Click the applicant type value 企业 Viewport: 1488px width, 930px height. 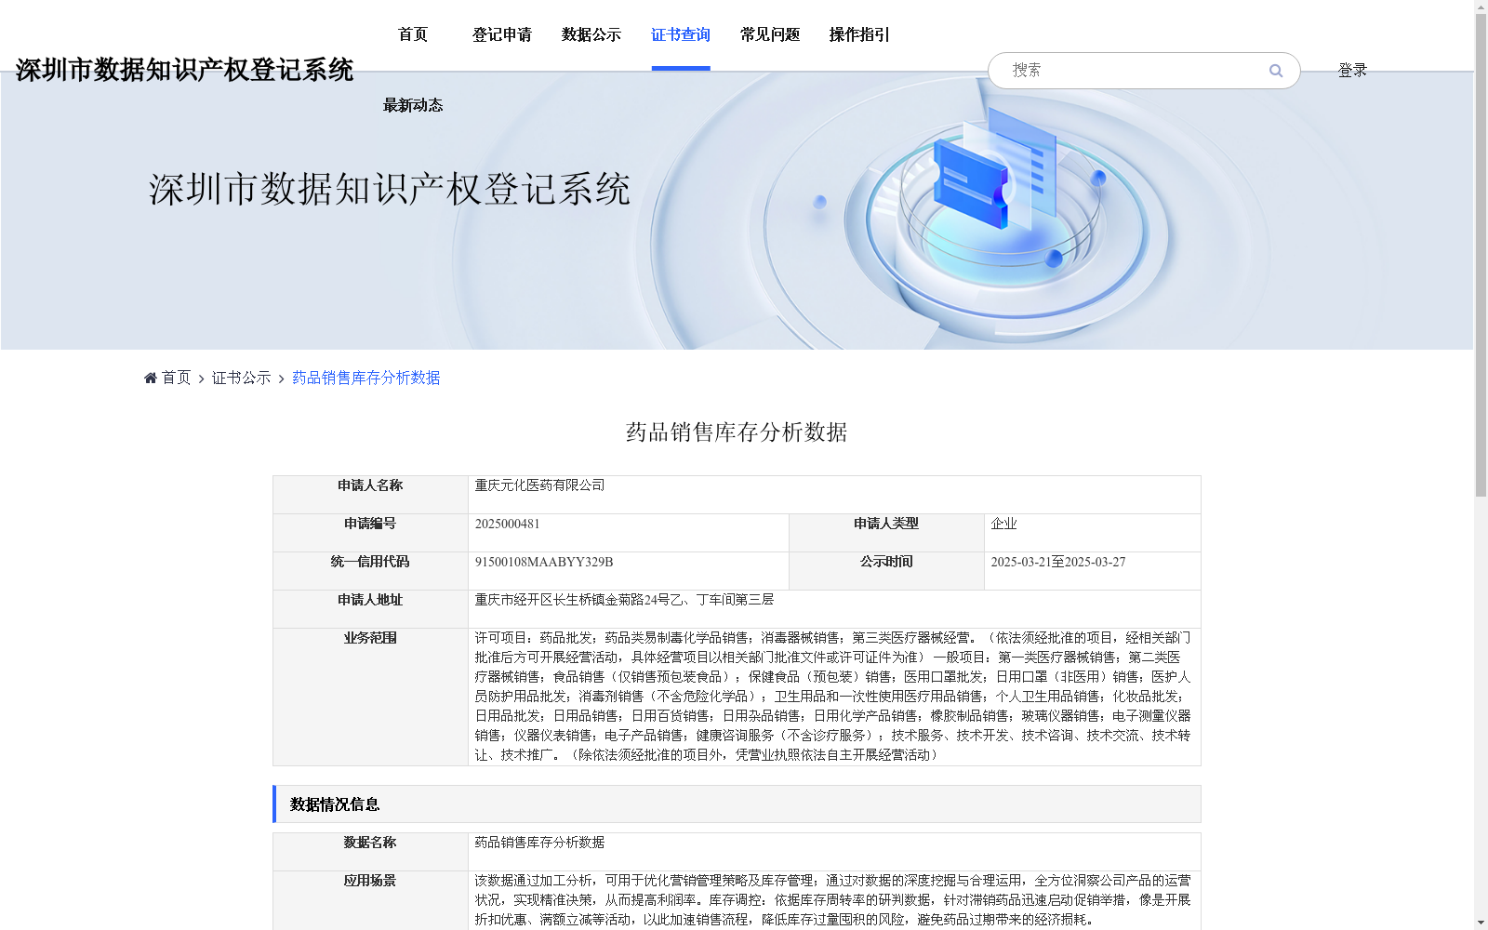(1004, 524)
